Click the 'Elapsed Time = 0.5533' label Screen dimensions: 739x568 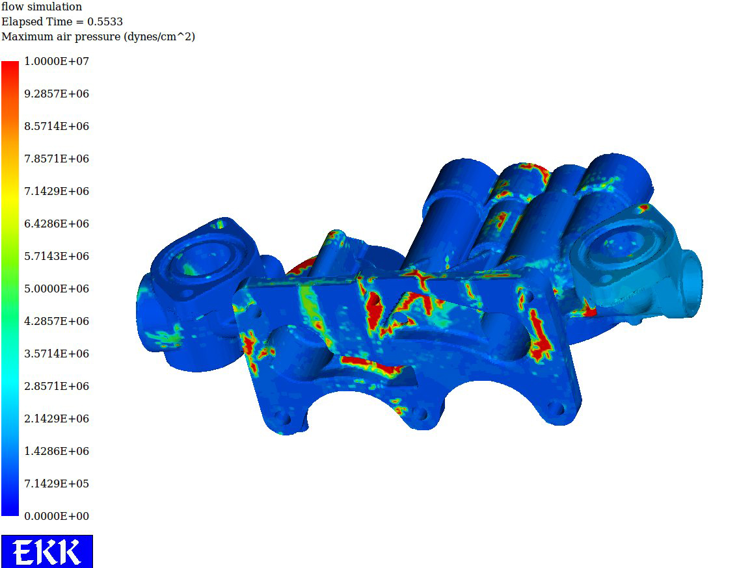pyautogui.click(x=62, y=21)
